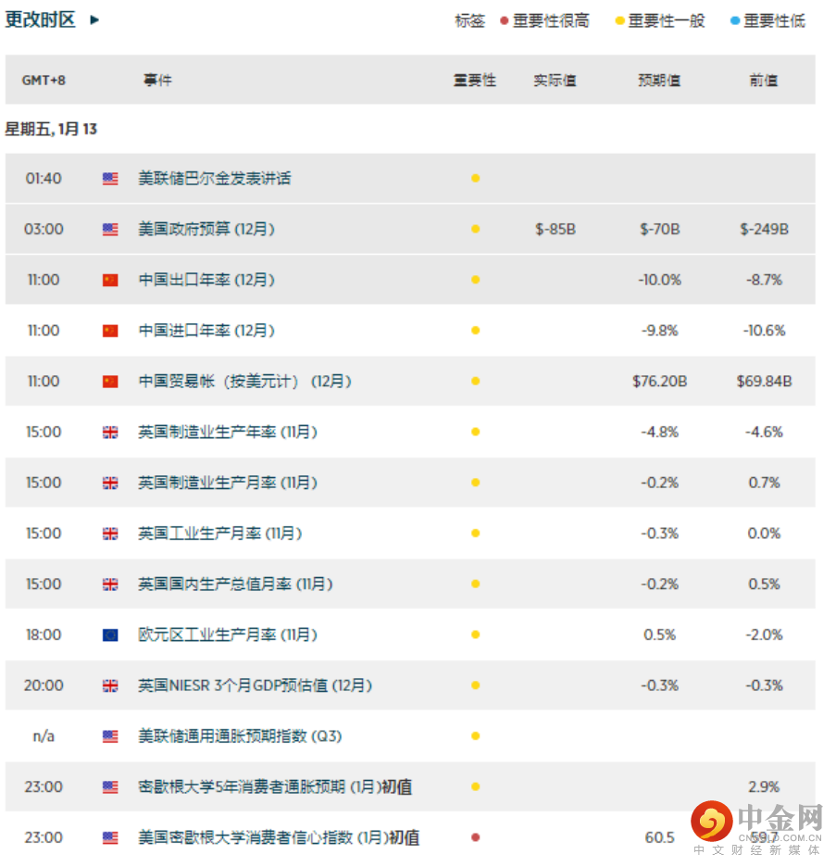Click previous value $69.84B
Viewport: 836px width, 867px height.
click(764, 381)
